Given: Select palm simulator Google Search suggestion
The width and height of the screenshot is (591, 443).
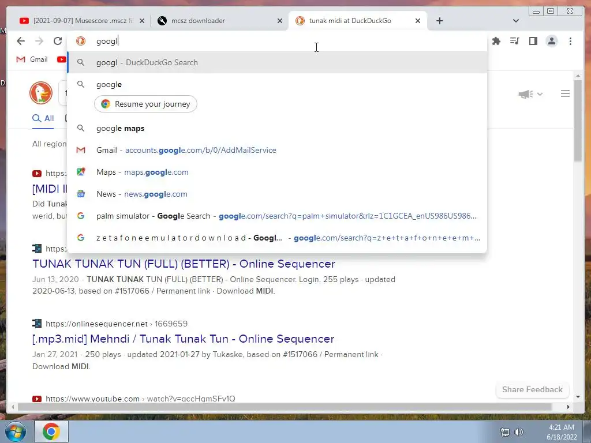Looking at the screenshot, I should [277, 216].
